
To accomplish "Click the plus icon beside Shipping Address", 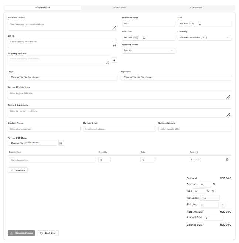I will [x=114, y=60].
